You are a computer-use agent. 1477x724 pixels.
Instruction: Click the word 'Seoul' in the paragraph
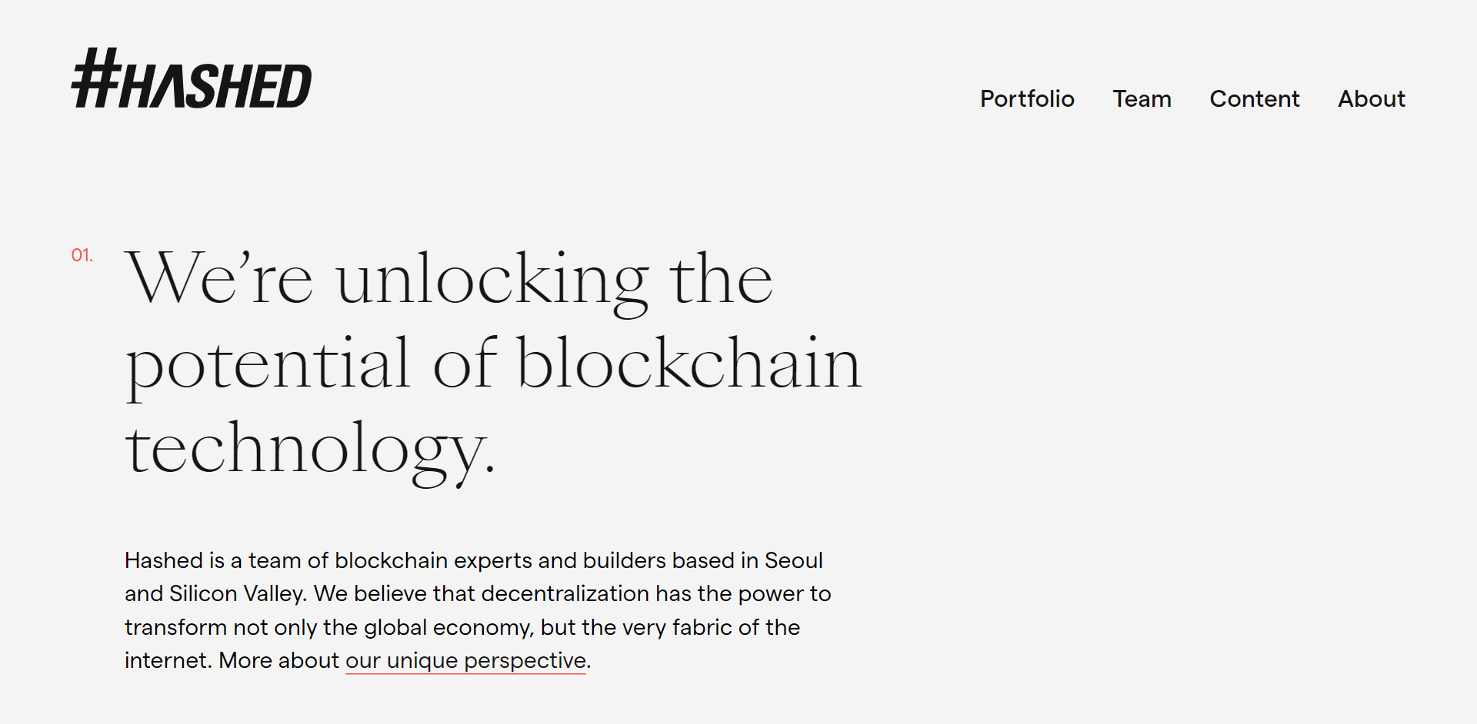[793, 560]
